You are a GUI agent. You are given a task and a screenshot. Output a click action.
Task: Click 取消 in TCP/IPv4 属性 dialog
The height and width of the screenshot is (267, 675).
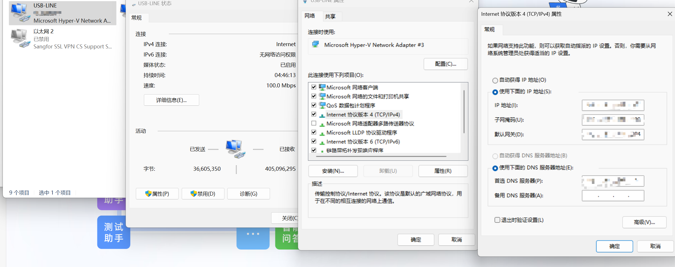coord(656,246)
